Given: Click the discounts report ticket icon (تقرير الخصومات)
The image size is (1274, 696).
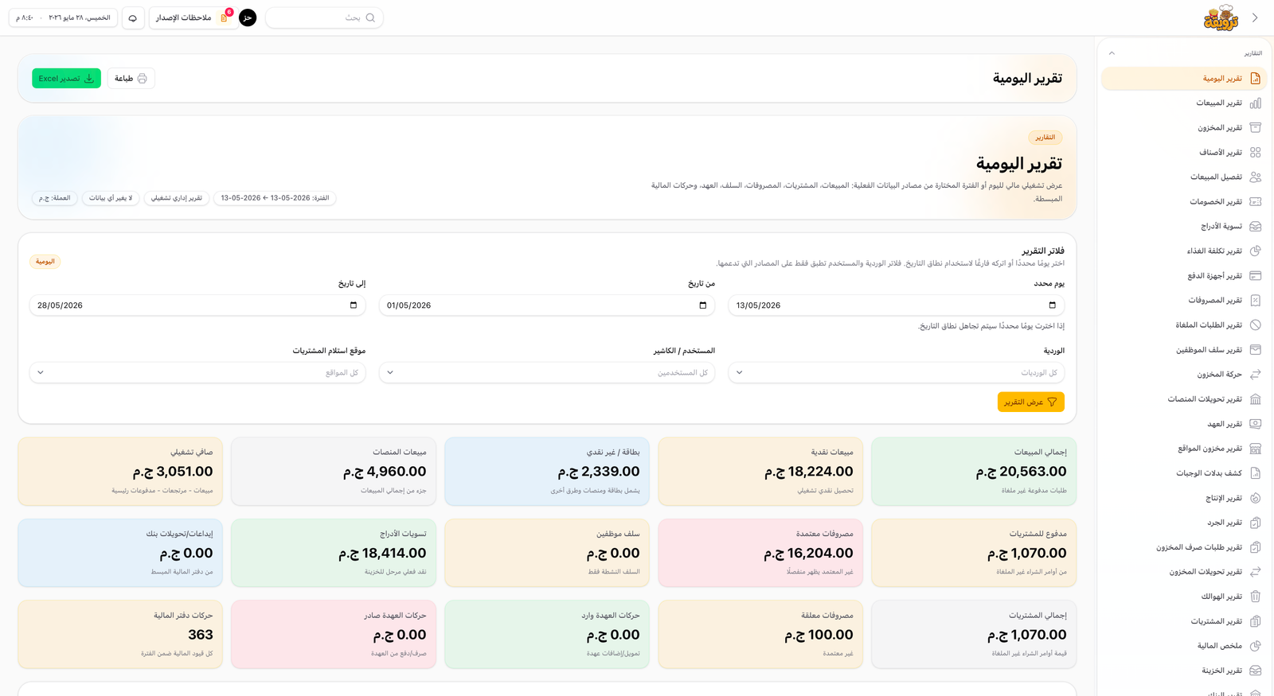Looking at the screenshot, I should coord(1255,201).
